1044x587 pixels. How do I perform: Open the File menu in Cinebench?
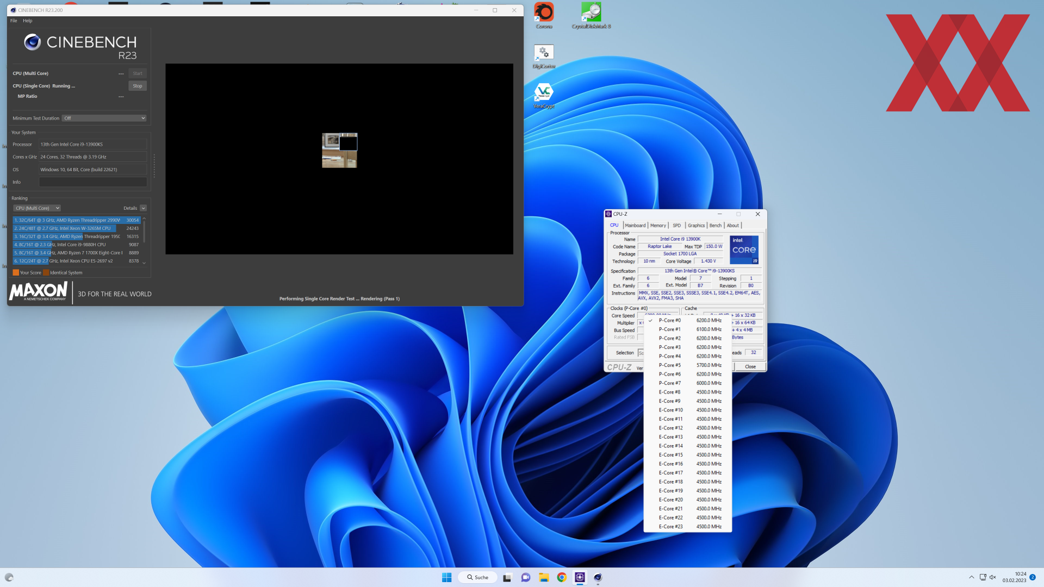point(14,21)
